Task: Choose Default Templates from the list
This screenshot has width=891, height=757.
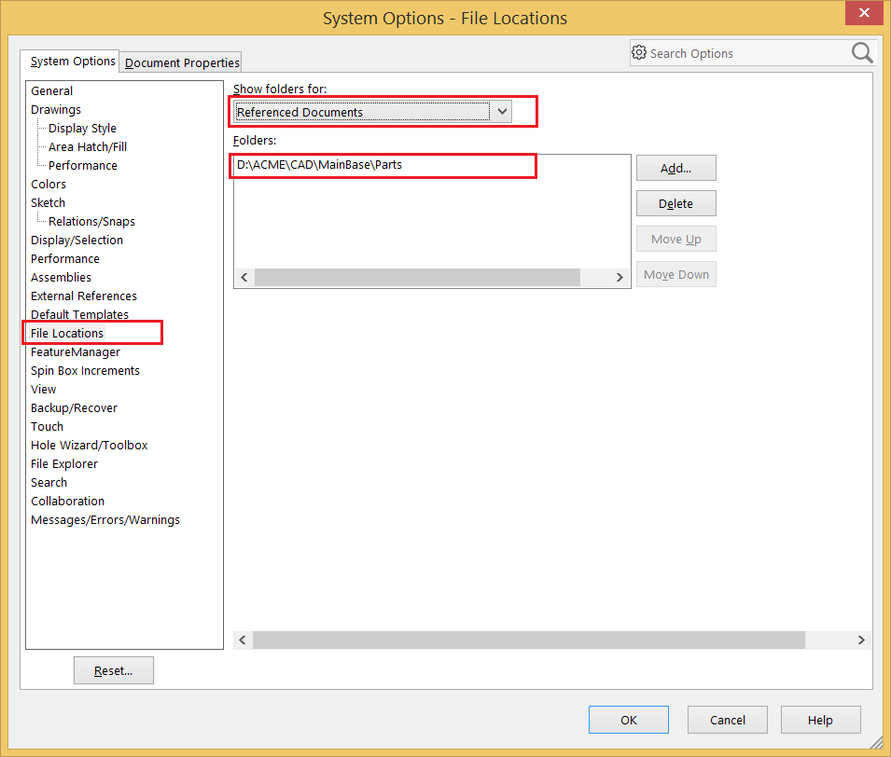Action: (79, 314)
